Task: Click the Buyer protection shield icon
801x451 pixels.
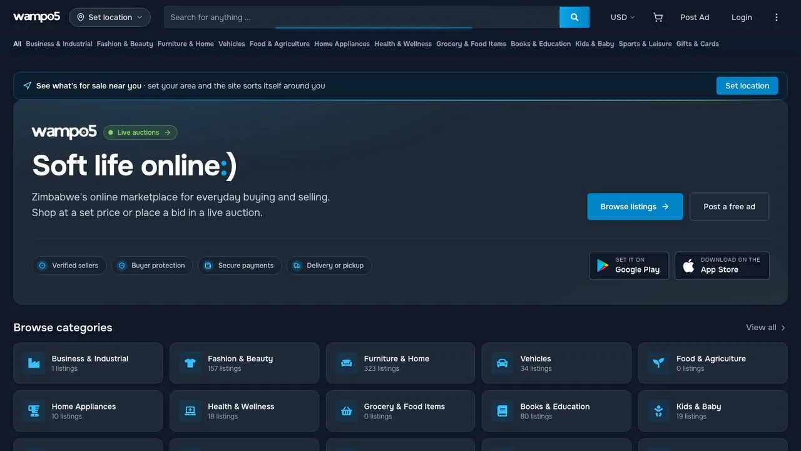Action: [x=122, y=266]
